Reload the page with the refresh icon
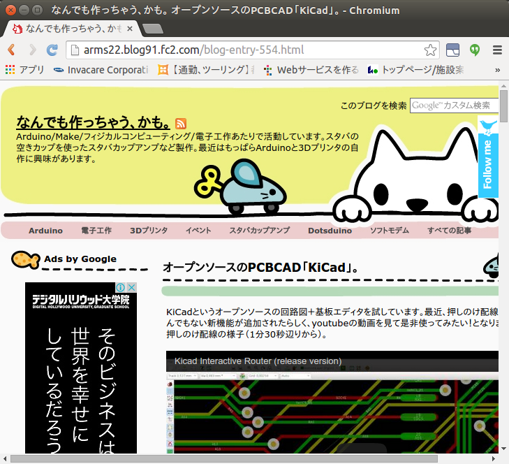Screen dimensions: 509x464 (52, 50)
